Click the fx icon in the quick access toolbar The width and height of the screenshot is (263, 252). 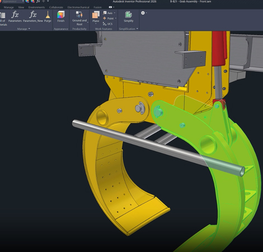click(38, 1)
